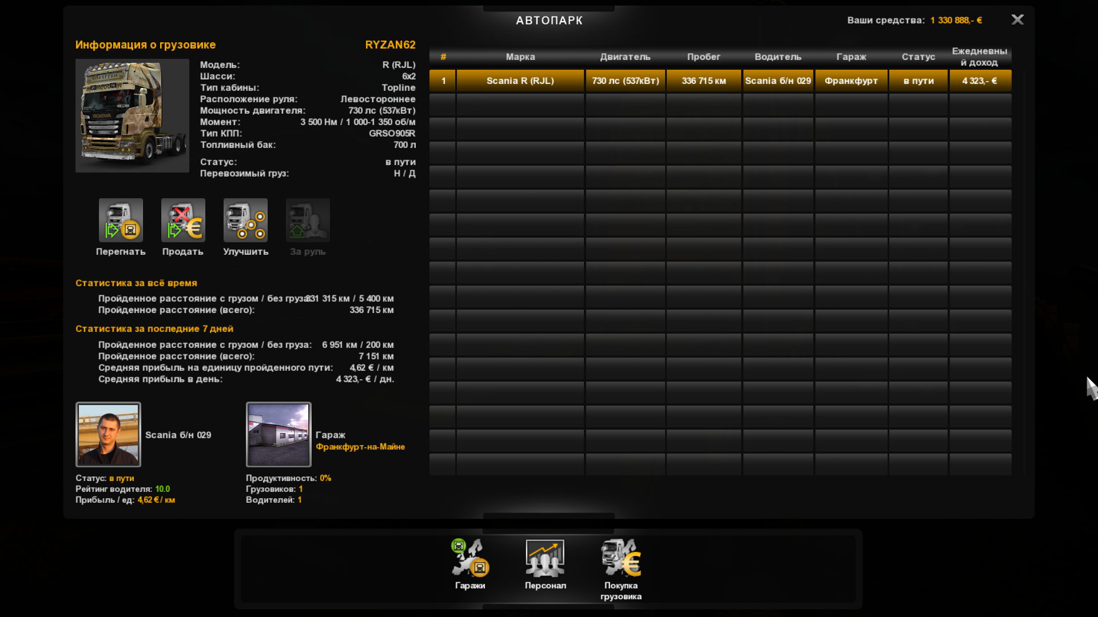Sort table by Двигатель column header
This screenshot has height=617, width=1098.
click(625, 57)
